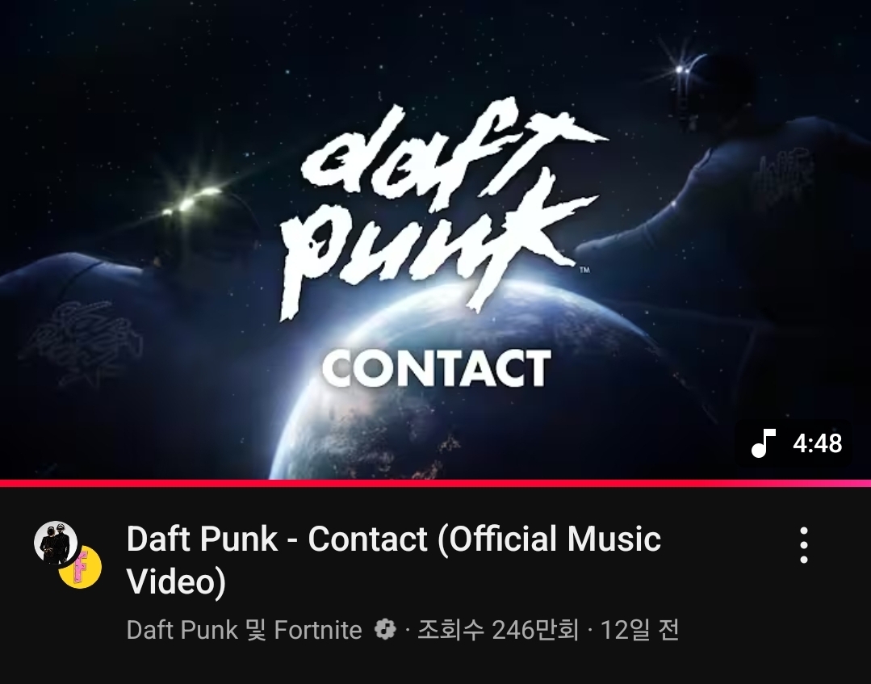871x684 pixels.
Task: Click the Daft Punk channel avatar
Action: pos(56,543)
